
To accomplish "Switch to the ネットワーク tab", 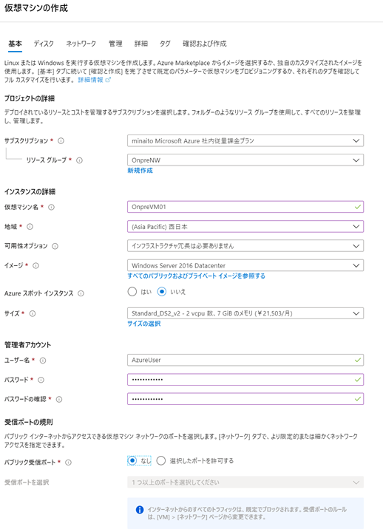I will 81,44.
